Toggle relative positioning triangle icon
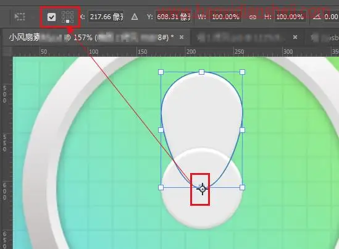339x249 pixels. click(x=135, y=17)
